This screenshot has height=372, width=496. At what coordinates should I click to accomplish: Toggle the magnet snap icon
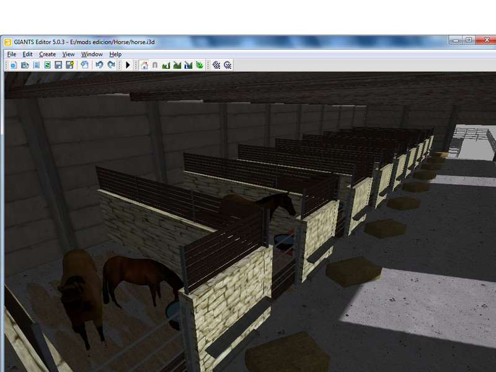[154, 64]
